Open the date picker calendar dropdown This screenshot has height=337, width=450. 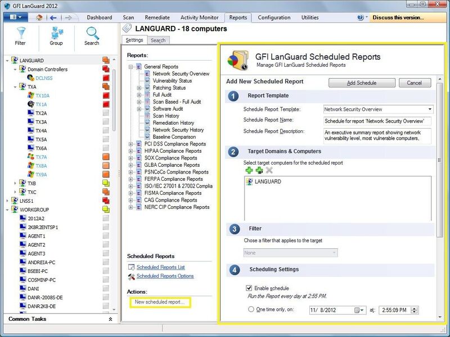359,310
